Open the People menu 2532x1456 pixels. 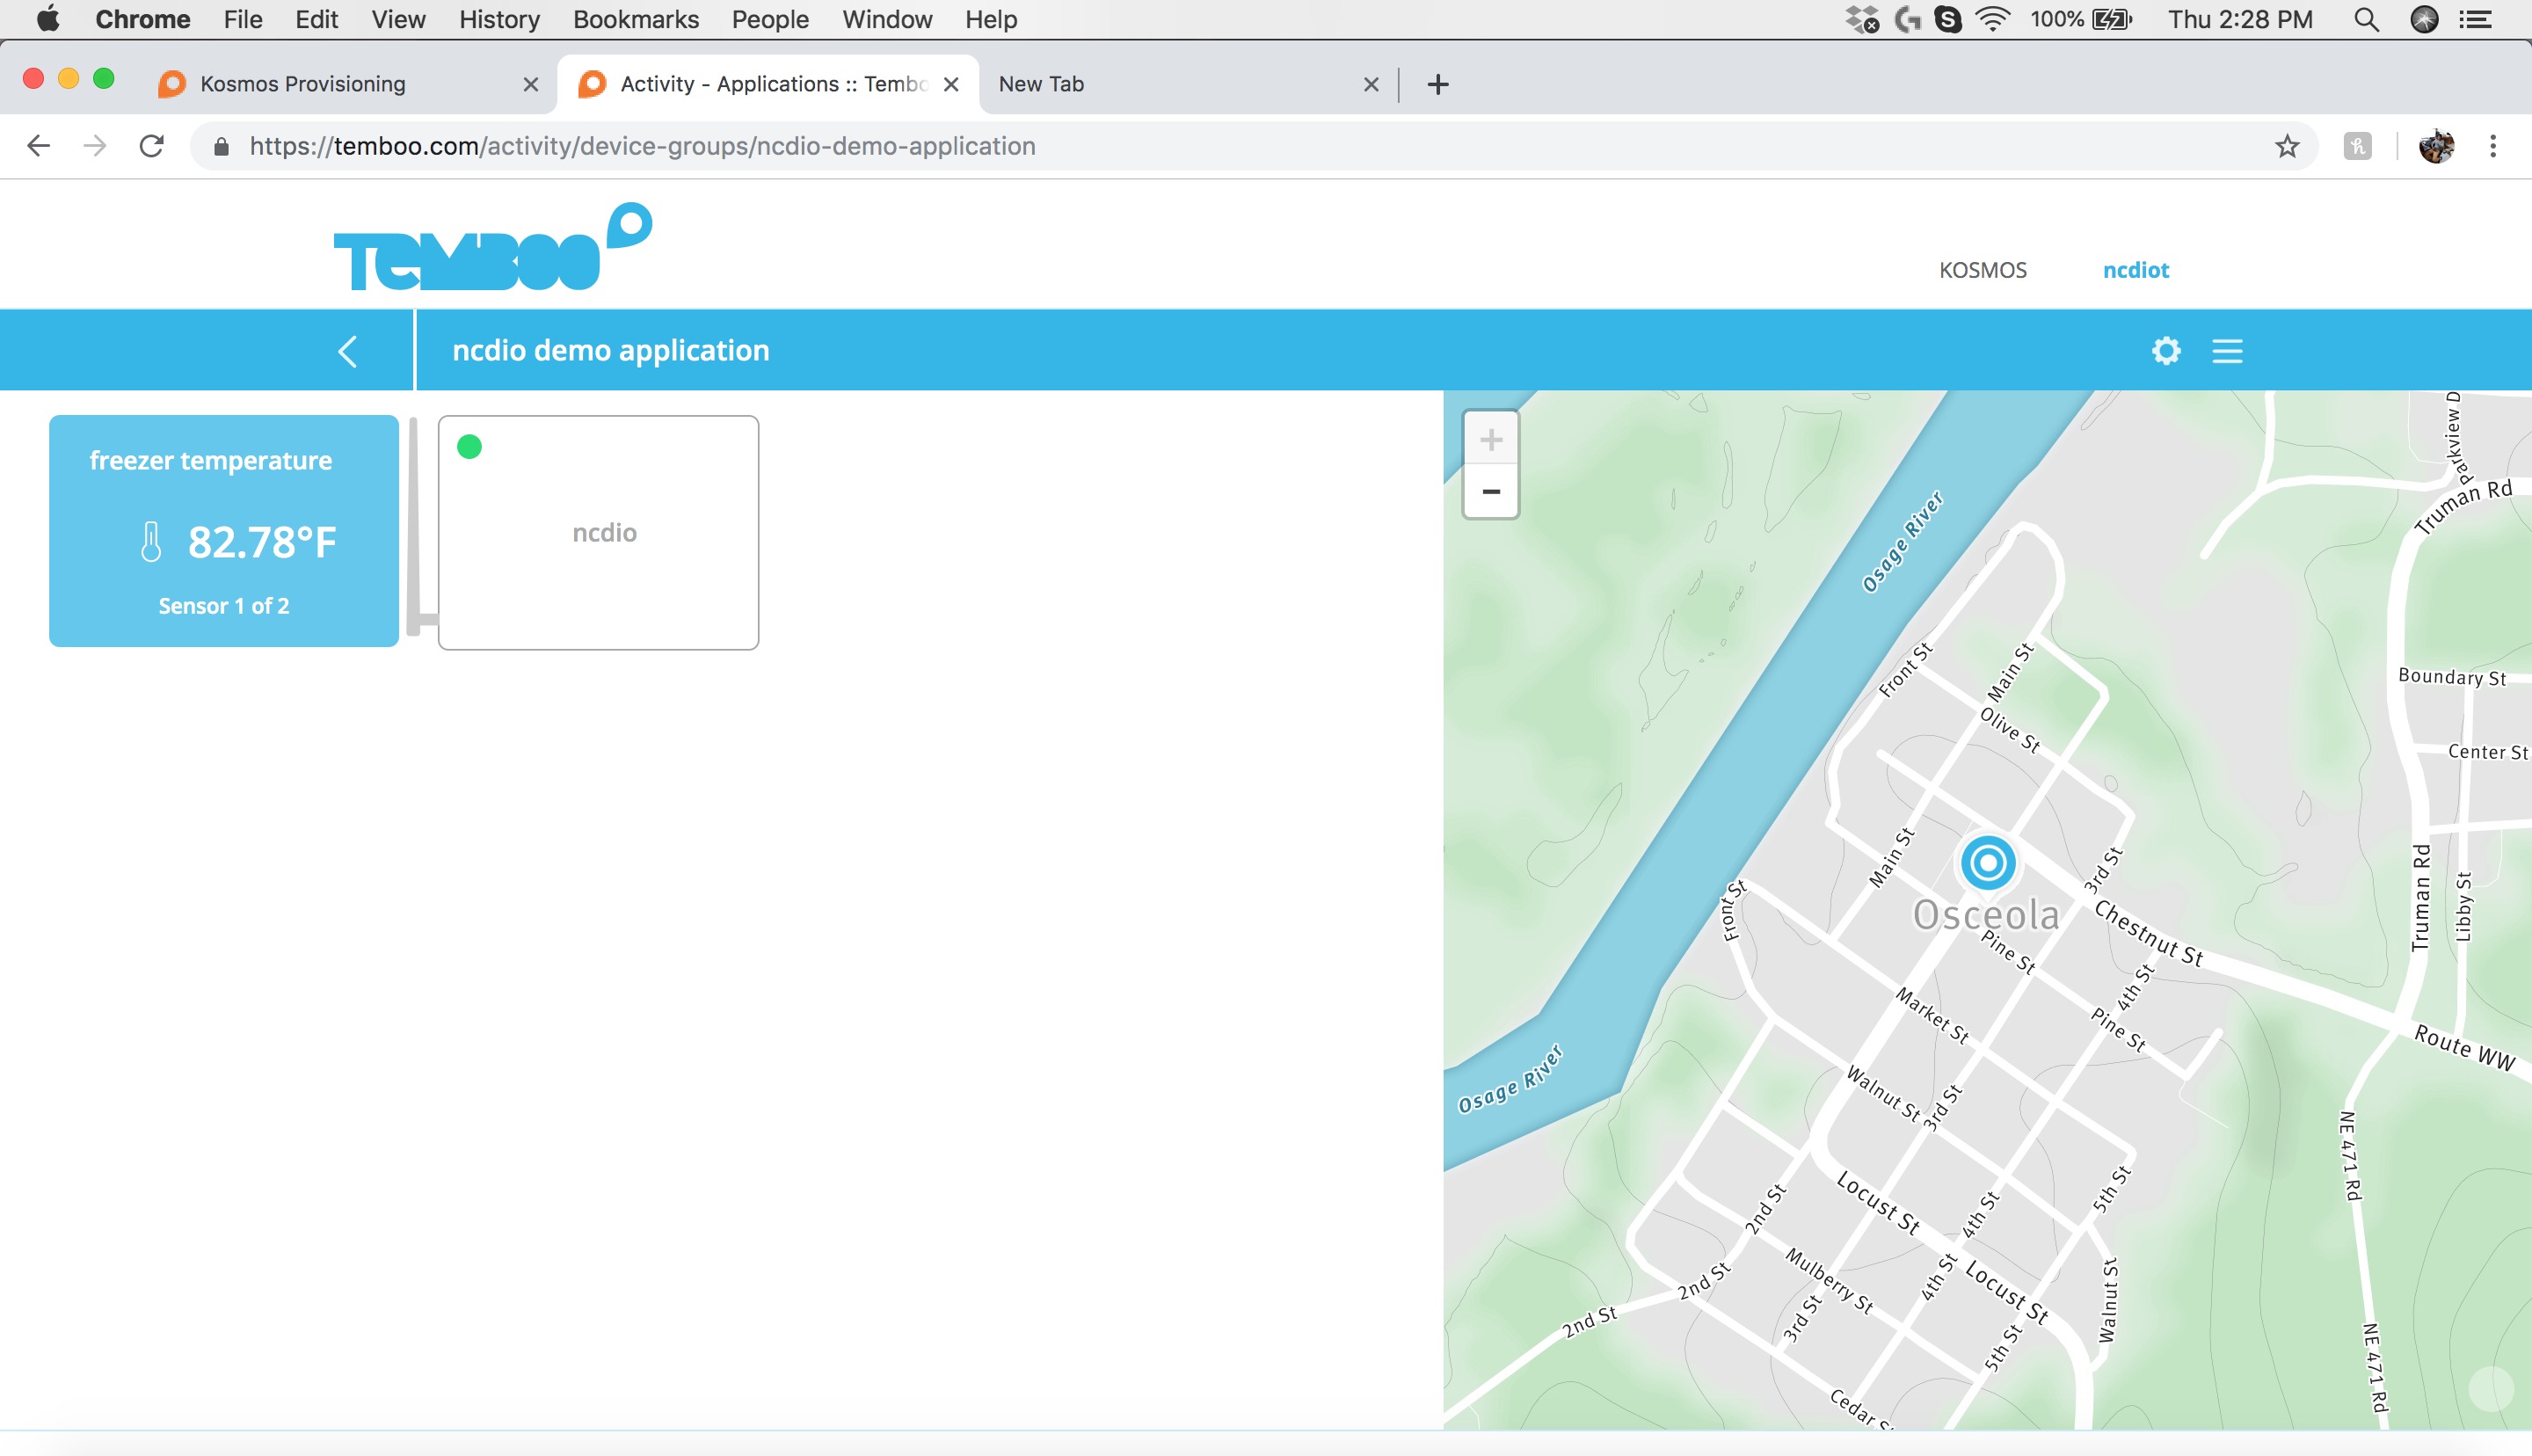(x=769, y=19)
